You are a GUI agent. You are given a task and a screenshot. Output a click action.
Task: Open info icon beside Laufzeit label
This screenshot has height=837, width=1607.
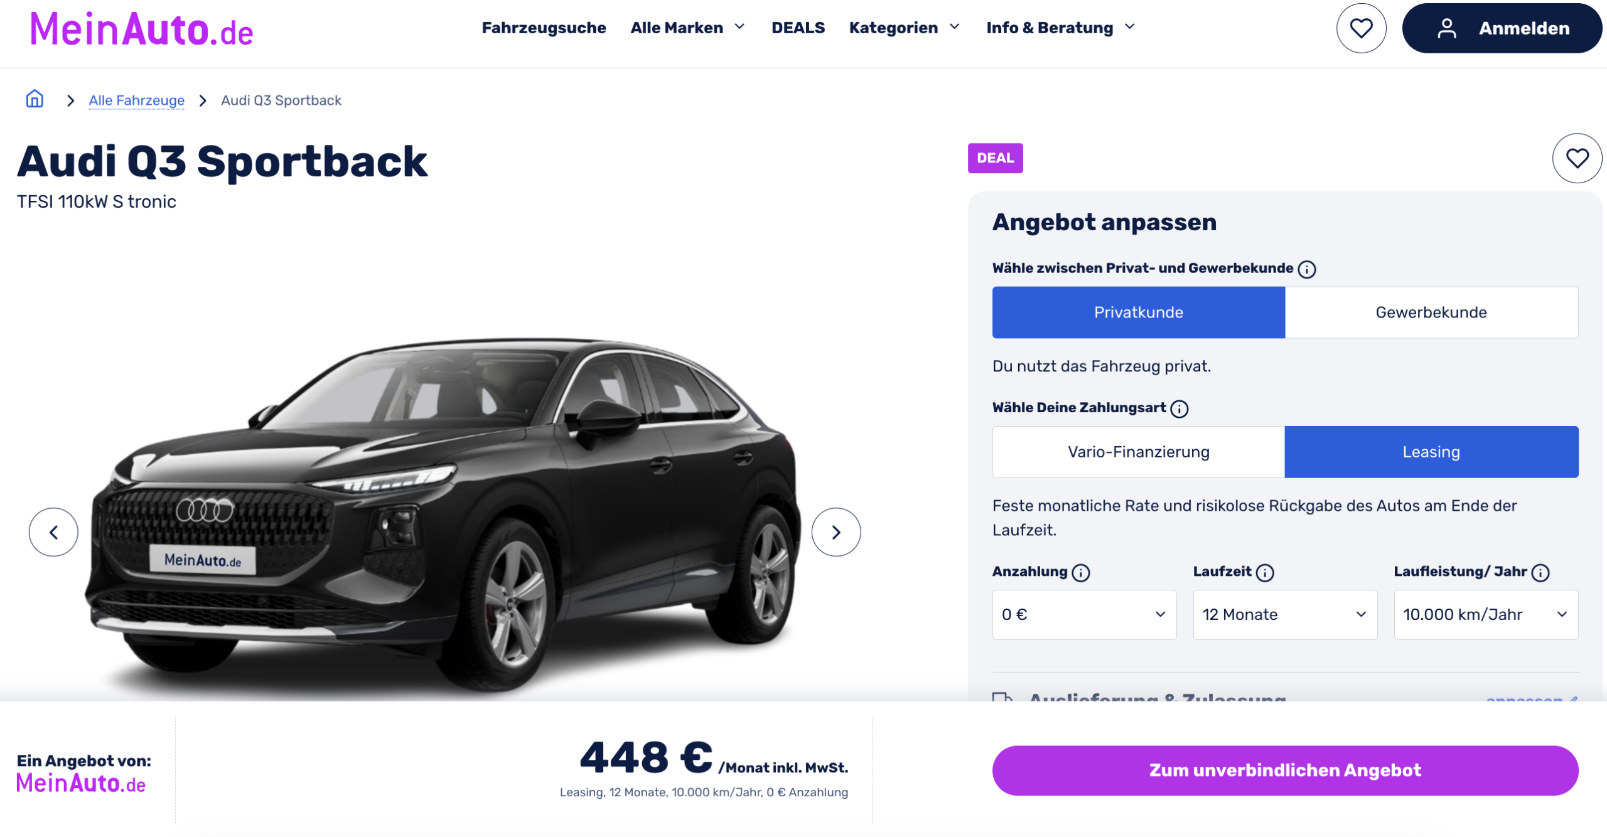(x=1265, y=572)
